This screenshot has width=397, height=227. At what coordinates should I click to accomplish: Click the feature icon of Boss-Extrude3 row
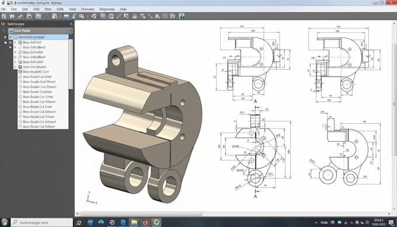tap(20, 52)
